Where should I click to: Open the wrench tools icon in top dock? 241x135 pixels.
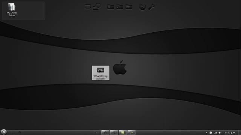point(152,7)
